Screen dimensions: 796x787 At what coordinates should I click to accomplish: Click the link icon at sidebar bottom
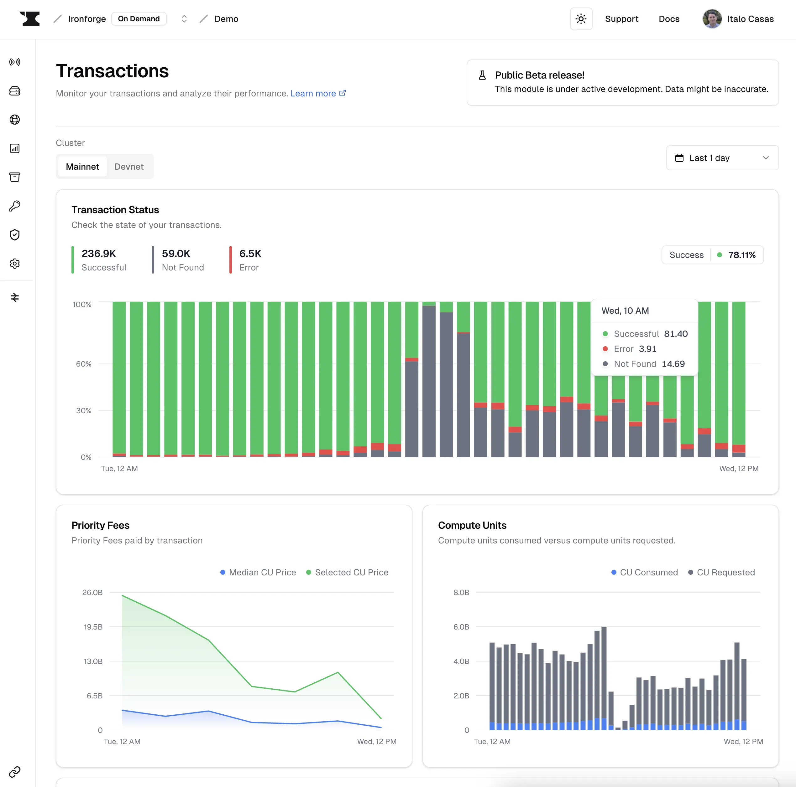[x=15, y=772]
